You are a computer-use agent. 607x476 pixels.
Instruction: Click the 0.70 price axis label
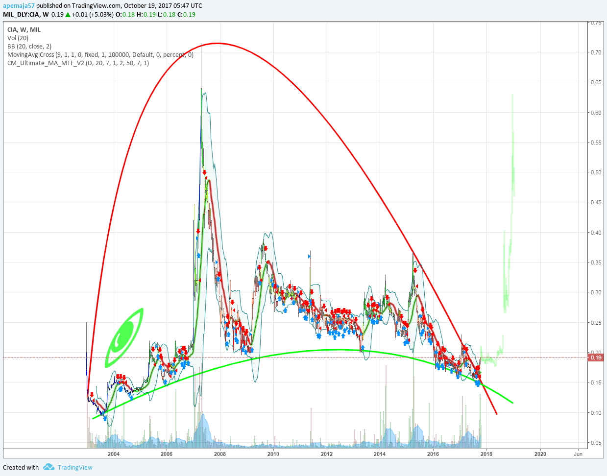[596, 52]
